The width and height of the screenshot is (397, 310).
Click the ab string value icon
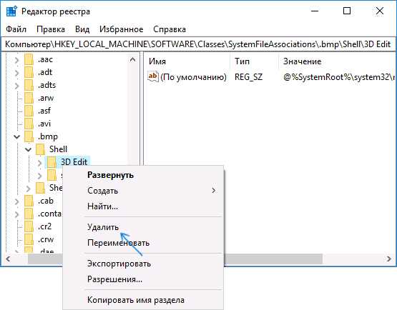click(x=153, y=76)
